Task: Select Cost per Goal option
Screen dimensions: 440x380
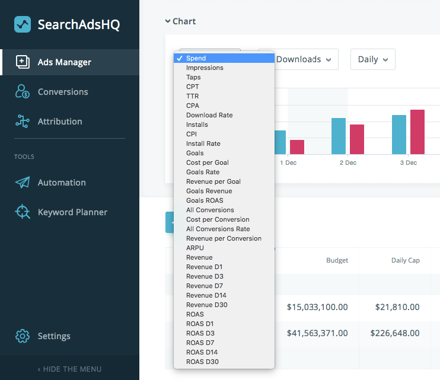Action: (224, 162)
